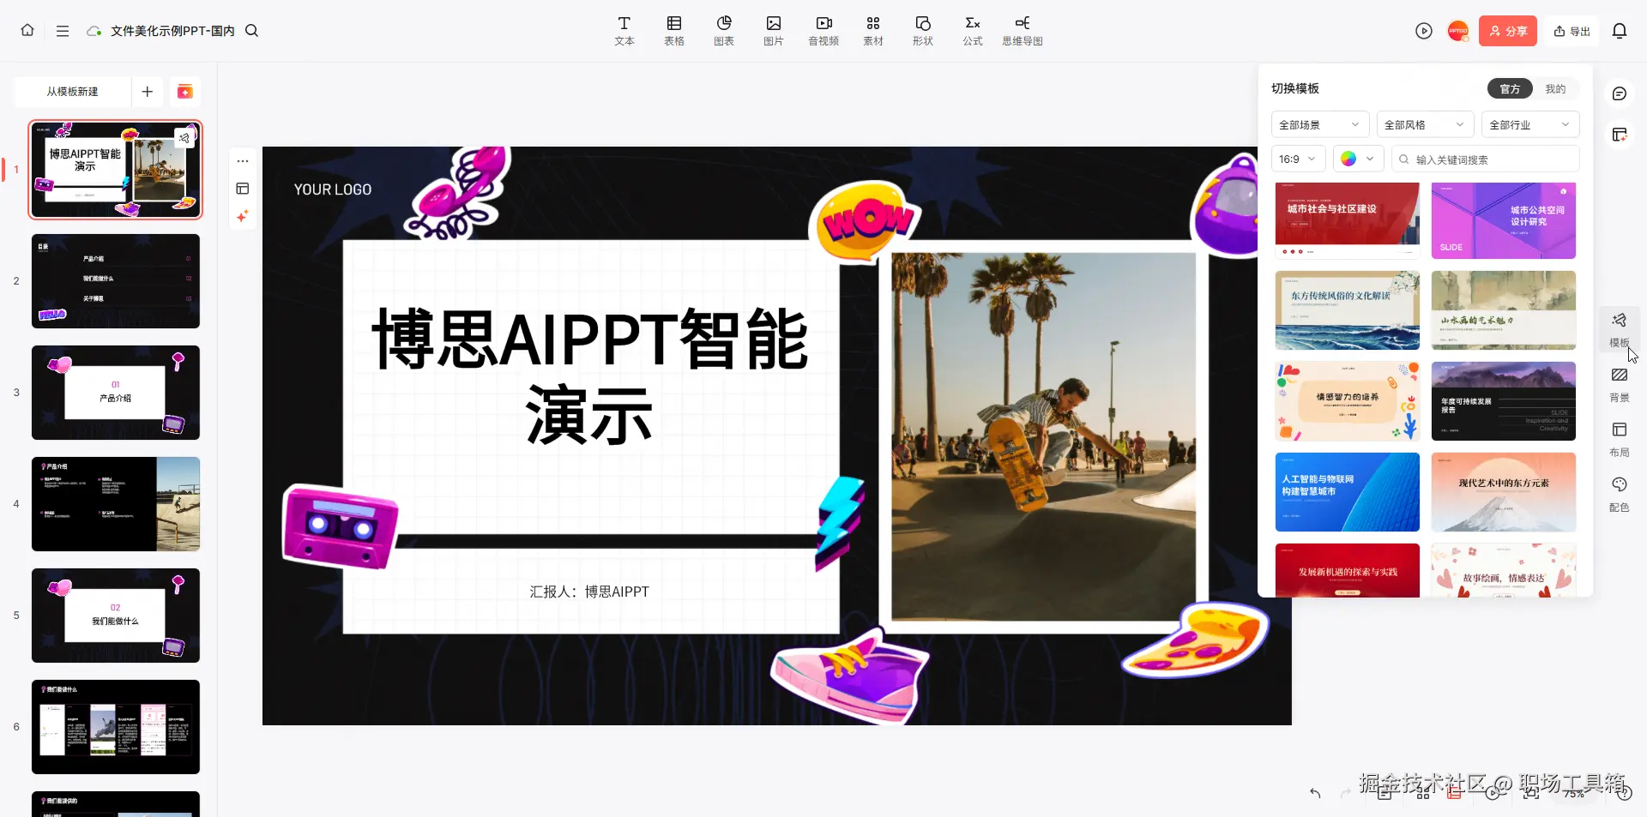Select slide 3 产品介绍 thumbnail

pyautogui.click(x=116, y=393)
